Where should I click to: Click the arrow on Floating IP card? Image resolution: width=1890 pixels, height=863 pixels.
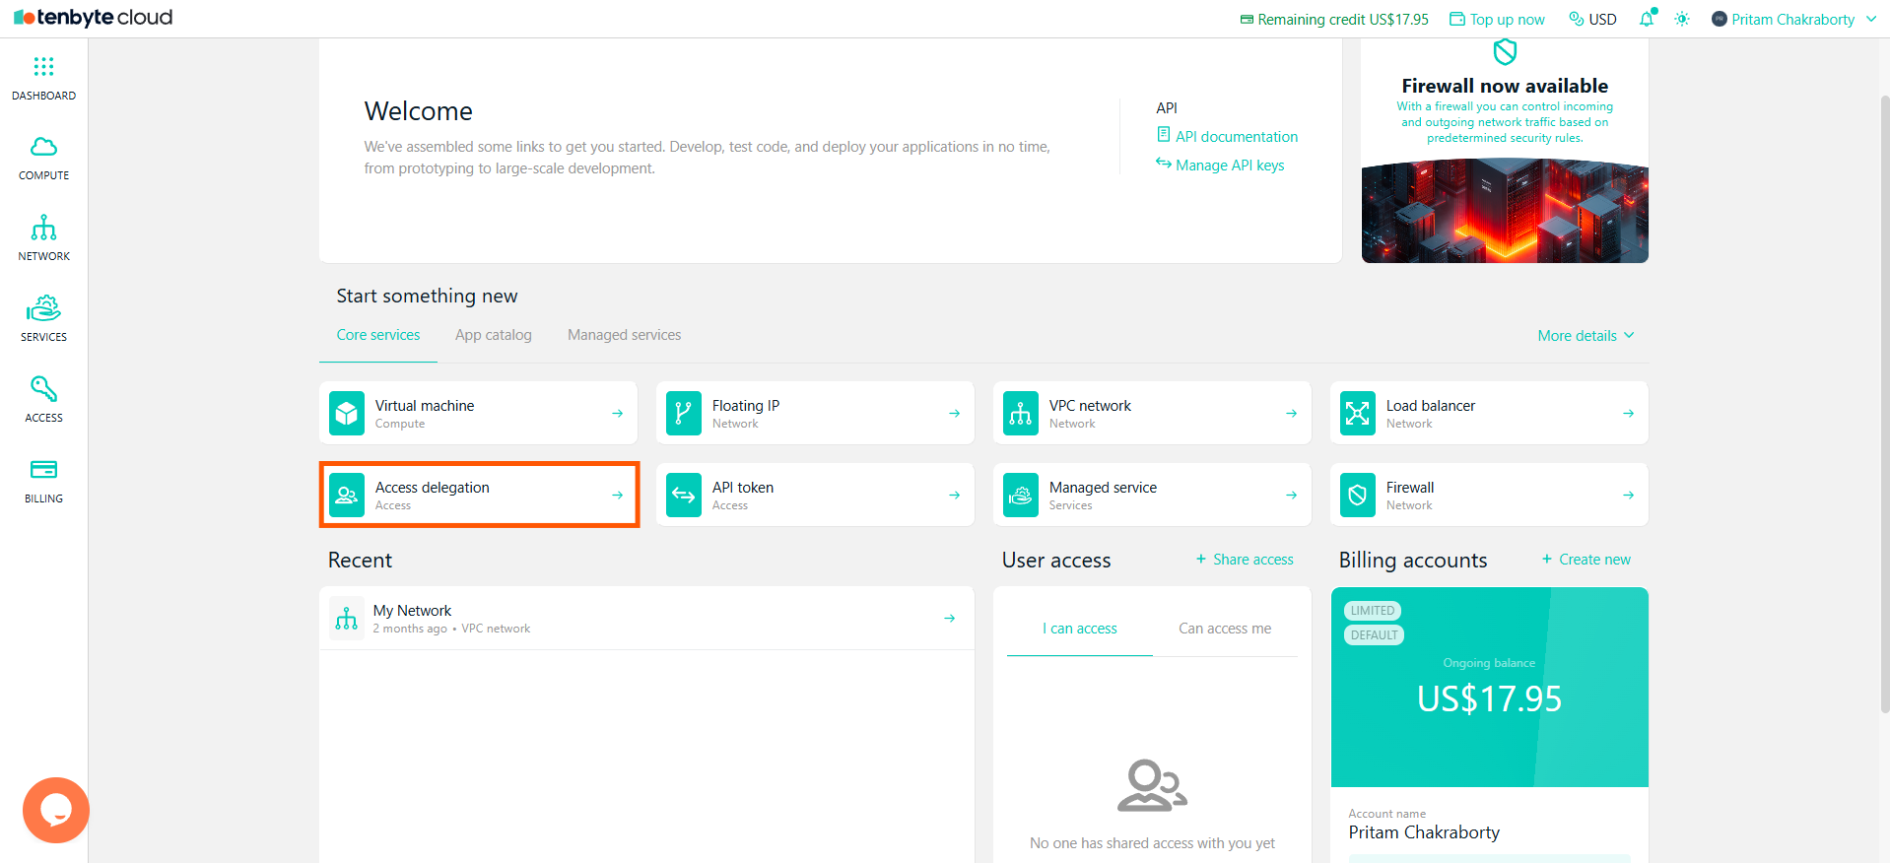tap(954, 414)
